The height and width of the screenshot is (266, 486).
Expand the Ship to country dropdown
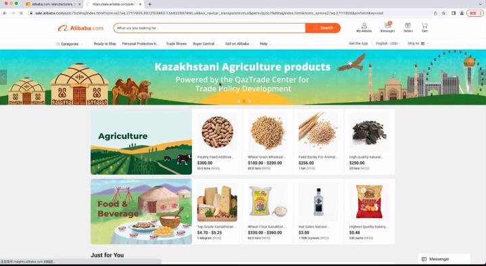coord(418,44)
